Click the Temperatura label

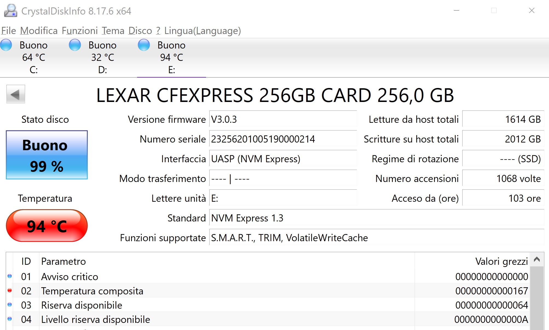45,198
